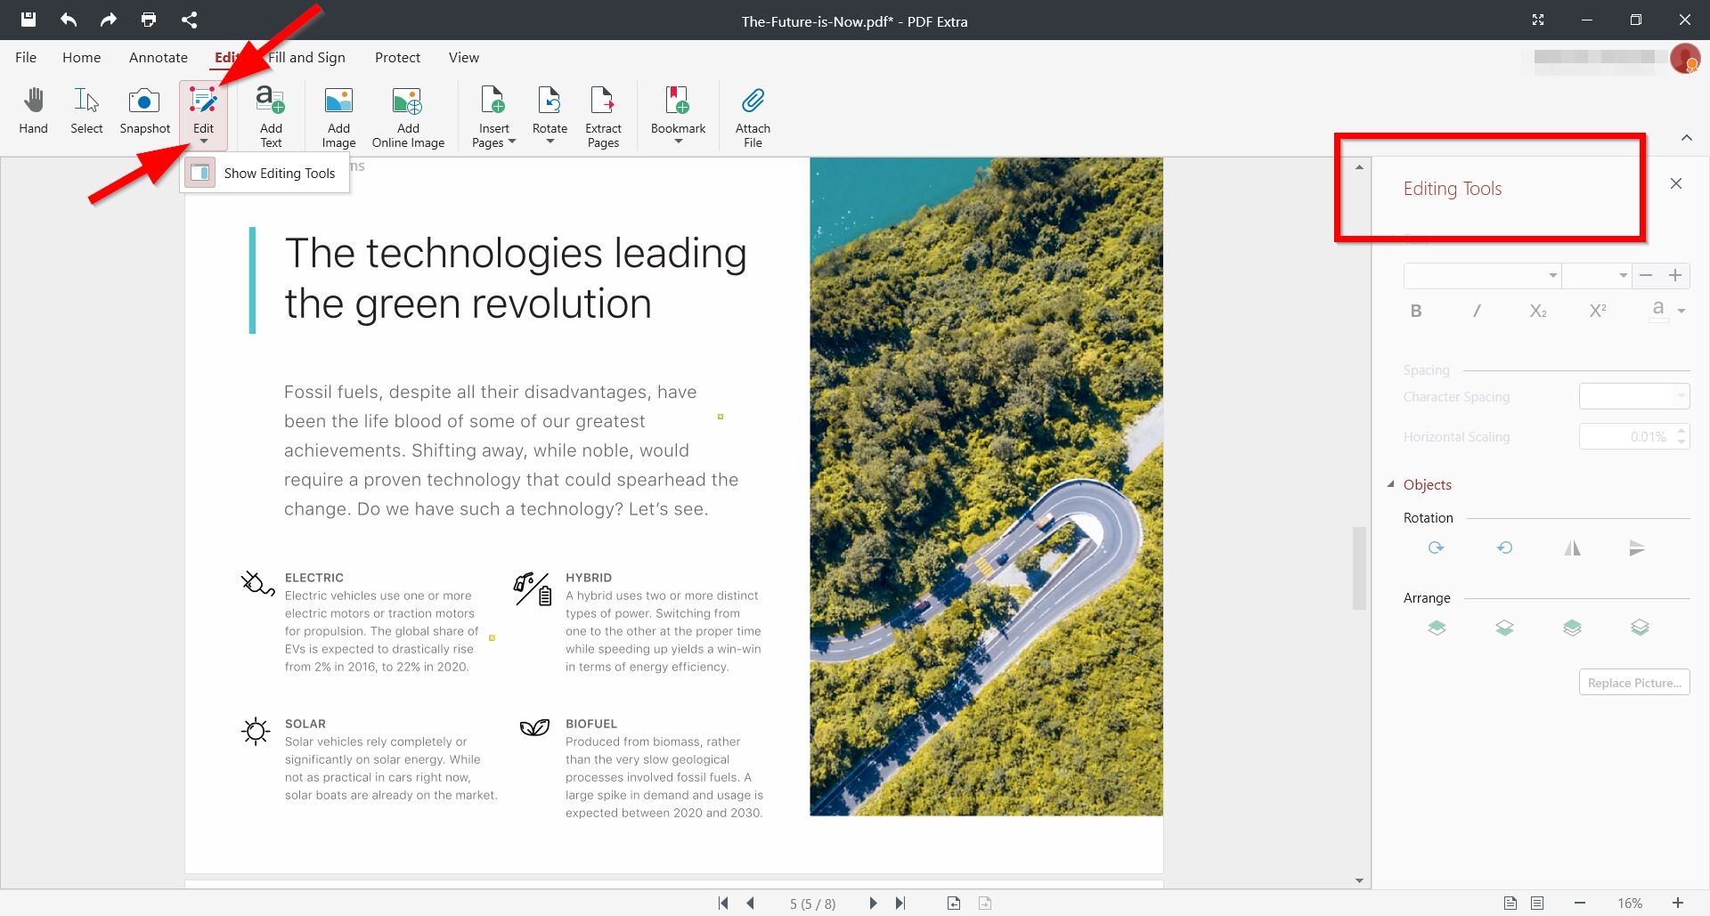Viewport: 1710px width, 916px height.
Task: Toggle bold text formatting
Action: click(1415, 310)
